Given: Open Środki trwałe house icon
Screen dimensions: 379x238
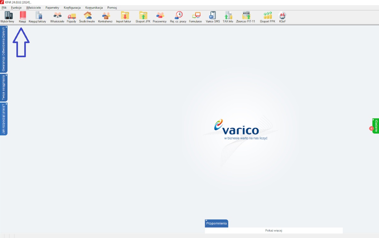Looking at the screenshot, I should pyautogui.click(x=87, y=17).
